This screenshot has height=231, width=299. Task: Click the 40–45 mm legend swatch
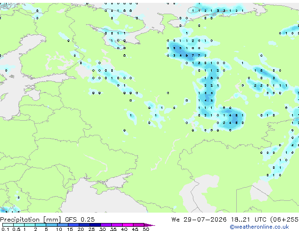tap(128, 225)
